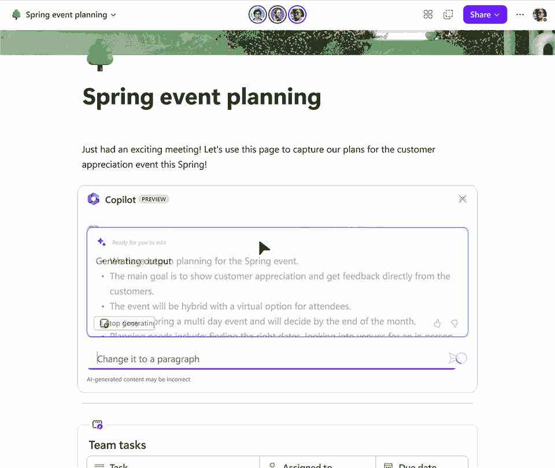Give thumbs down on Copilot output

[454, 323]
